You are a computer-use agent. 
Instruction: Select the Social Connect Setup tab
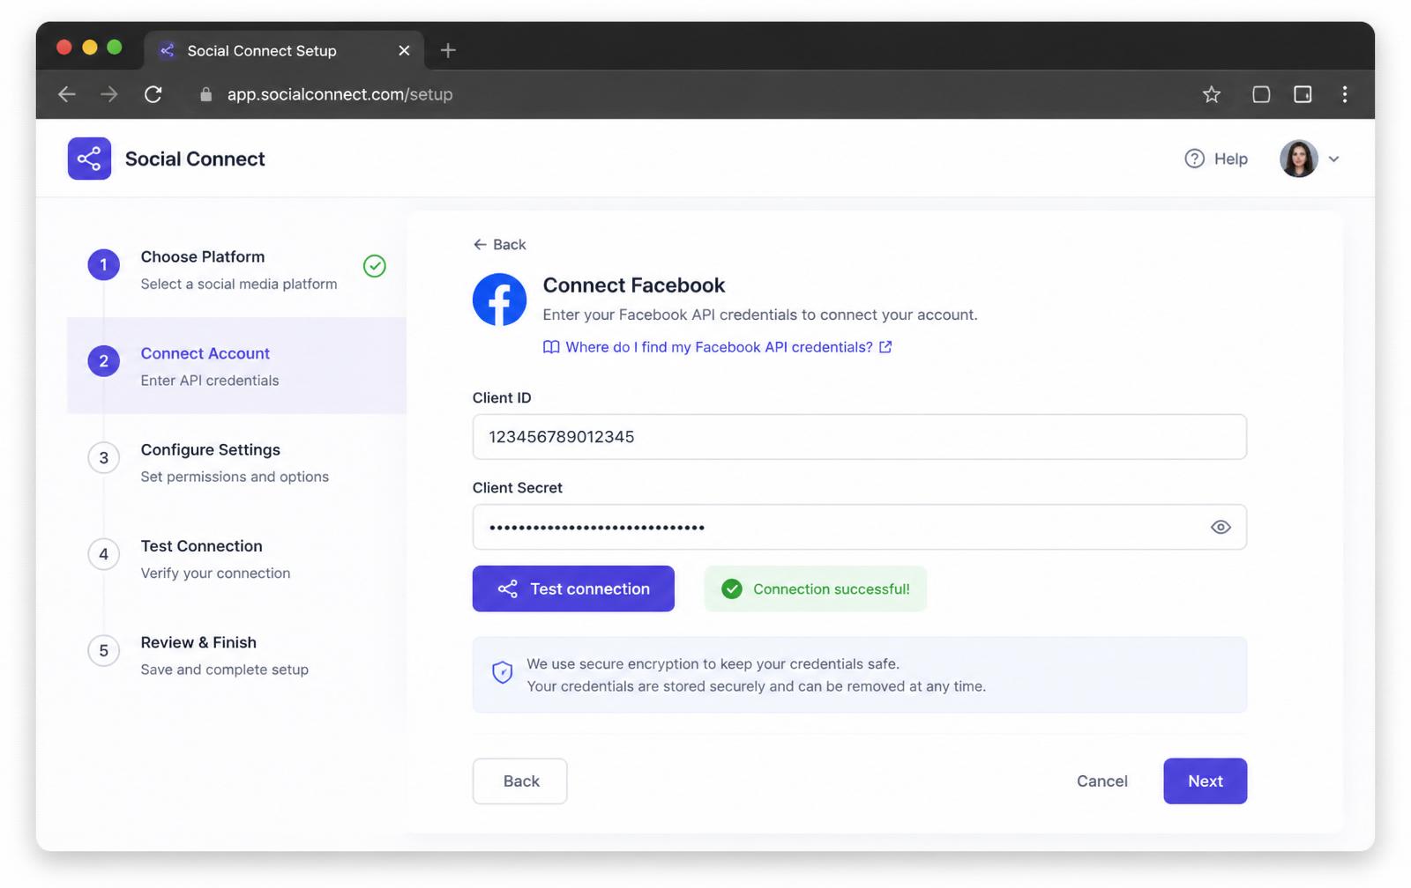[x=284, y=50]
